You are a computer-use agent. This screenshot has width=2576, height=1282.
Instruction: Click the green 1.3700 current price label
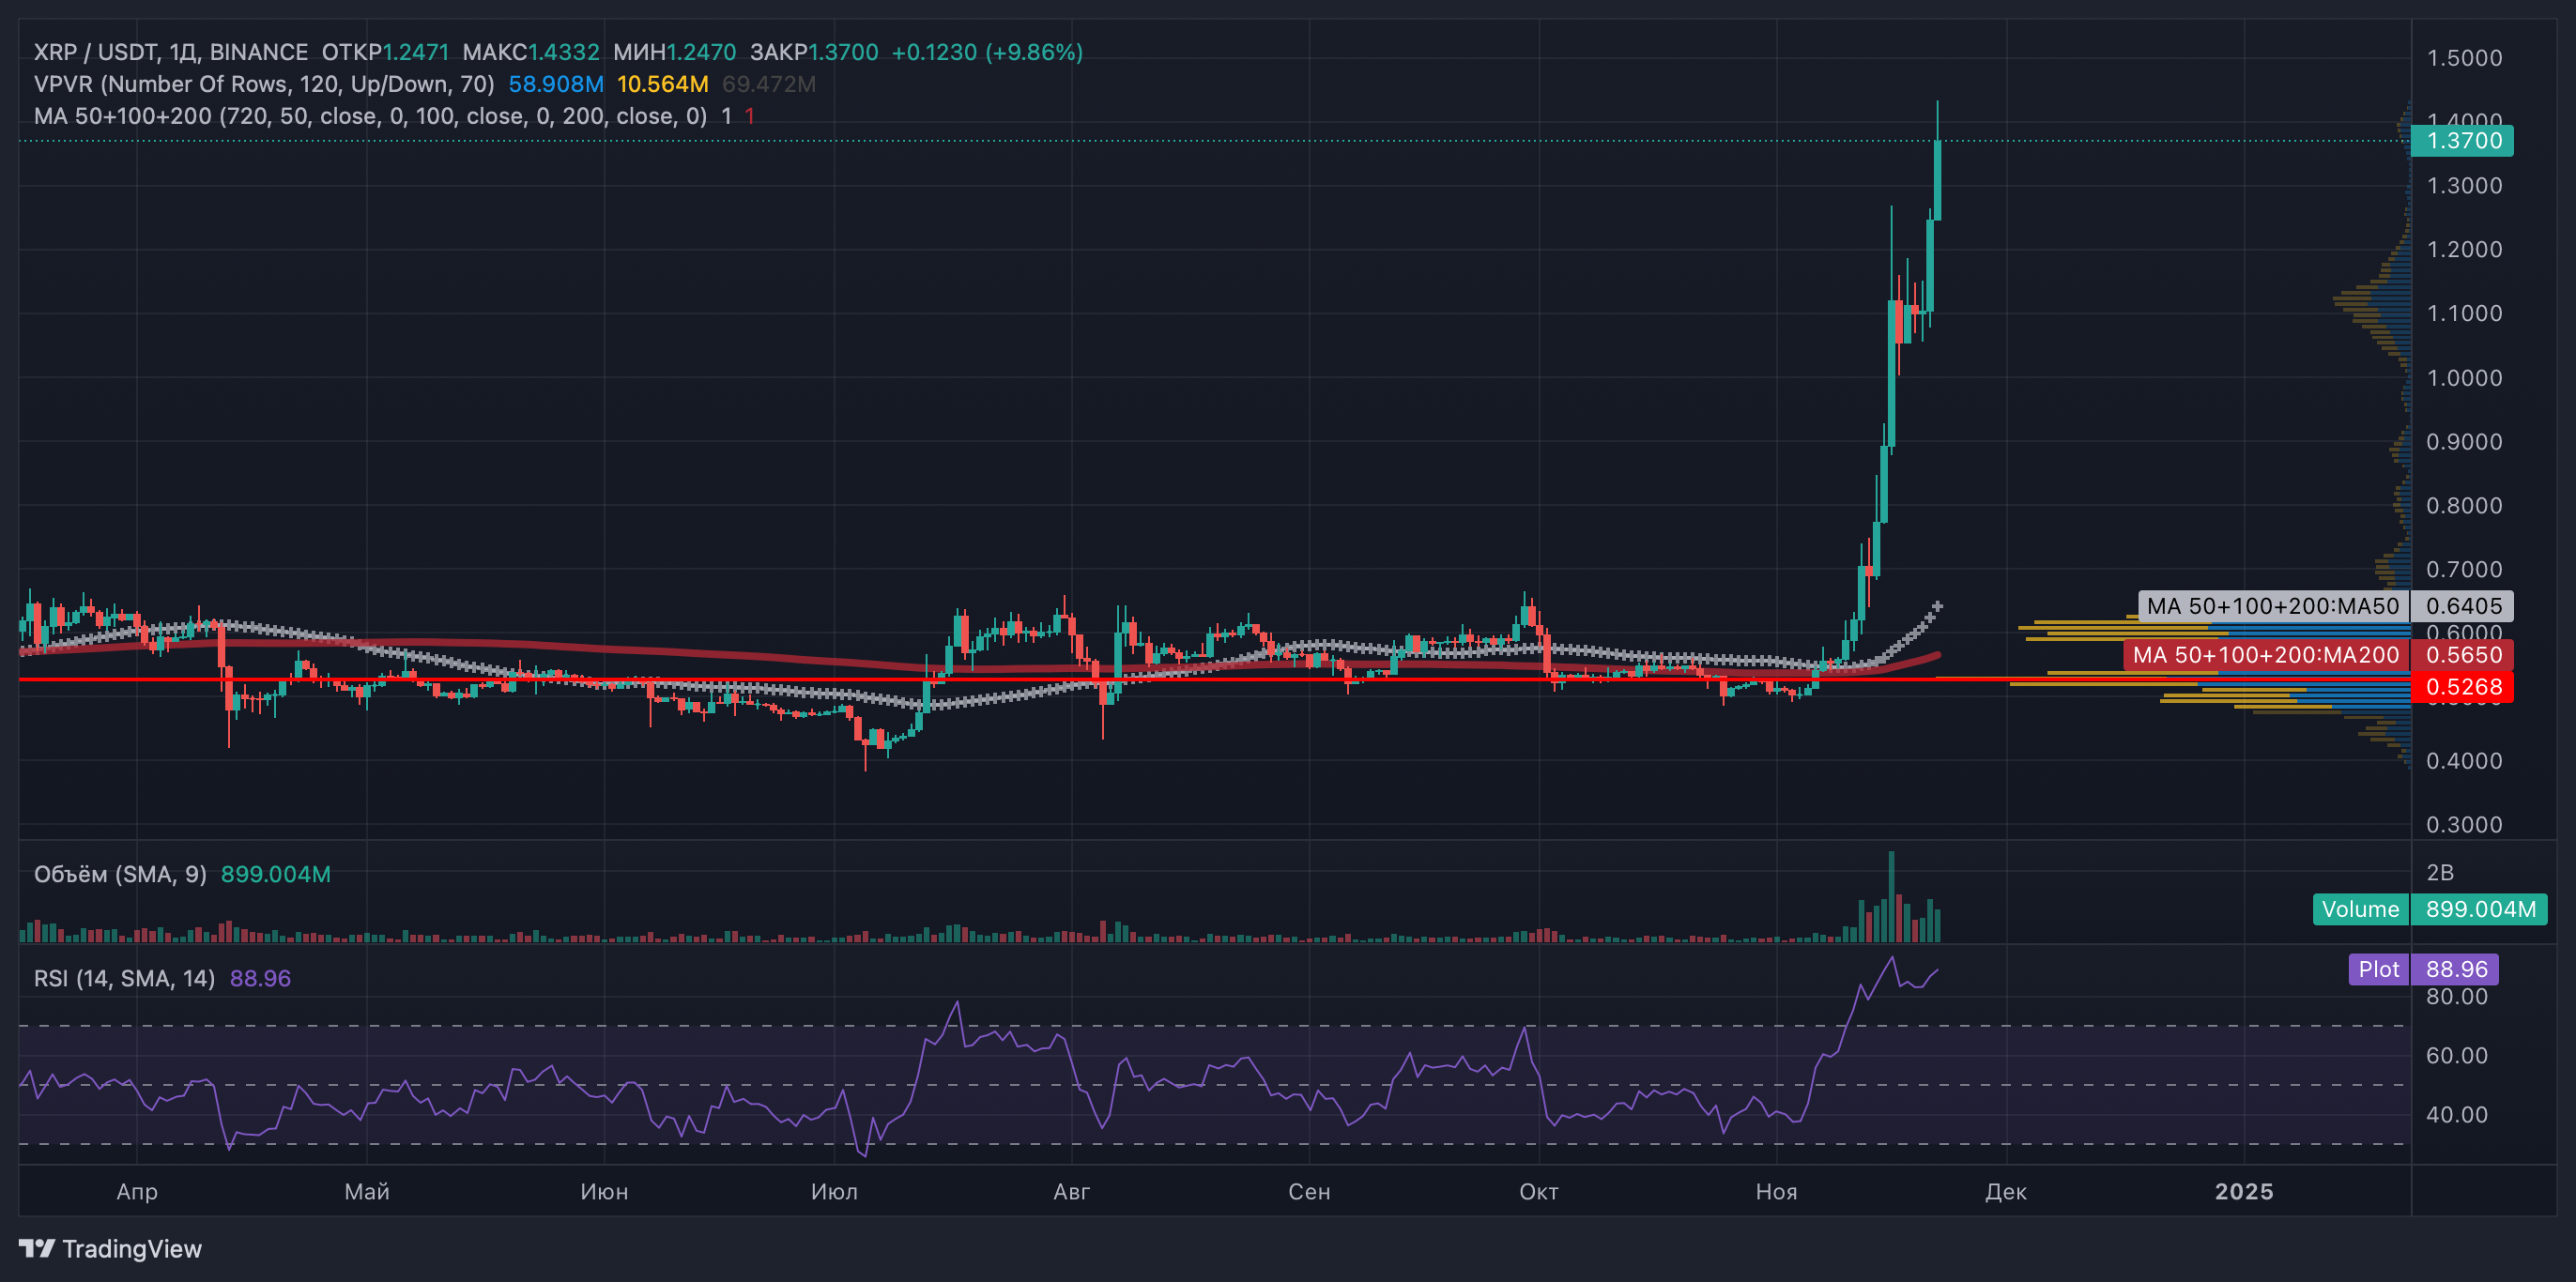coord(2462,141)
